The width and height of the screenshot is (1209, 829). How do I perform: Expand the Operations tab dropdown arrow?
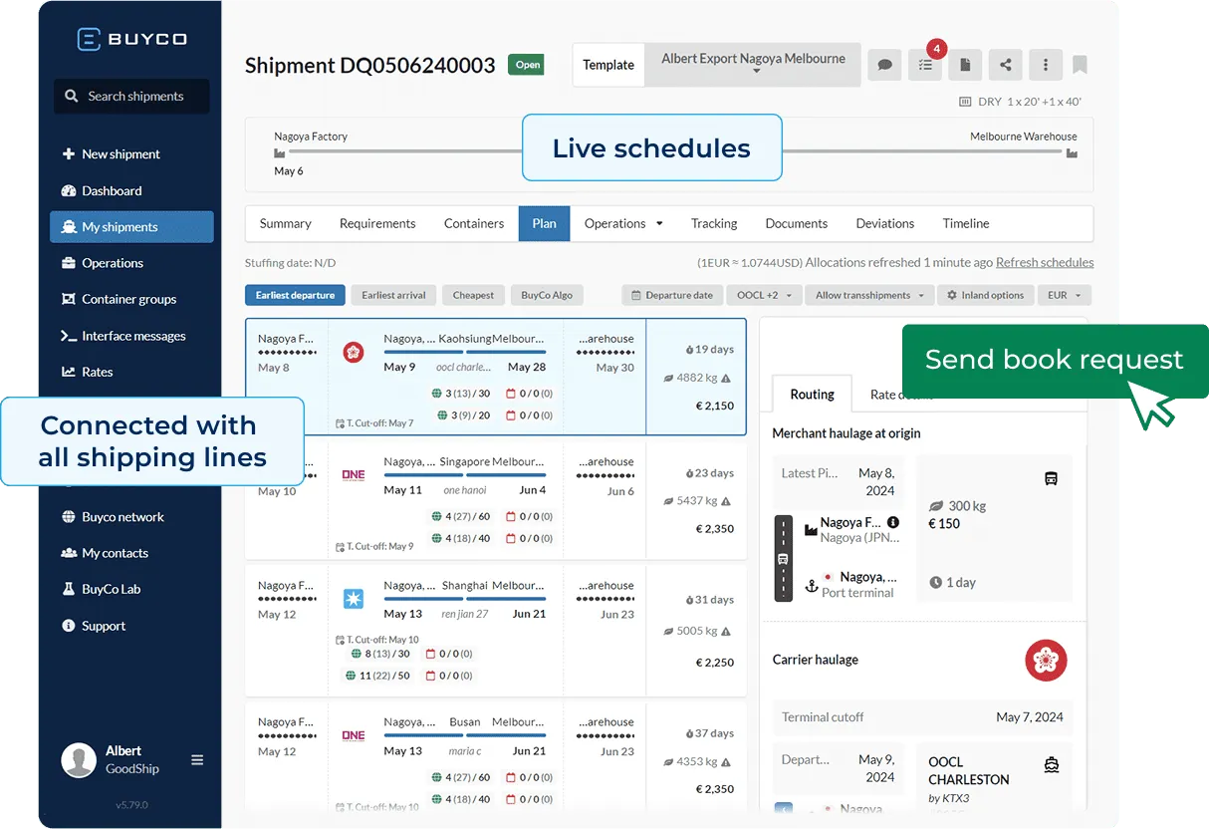[659, 224]
